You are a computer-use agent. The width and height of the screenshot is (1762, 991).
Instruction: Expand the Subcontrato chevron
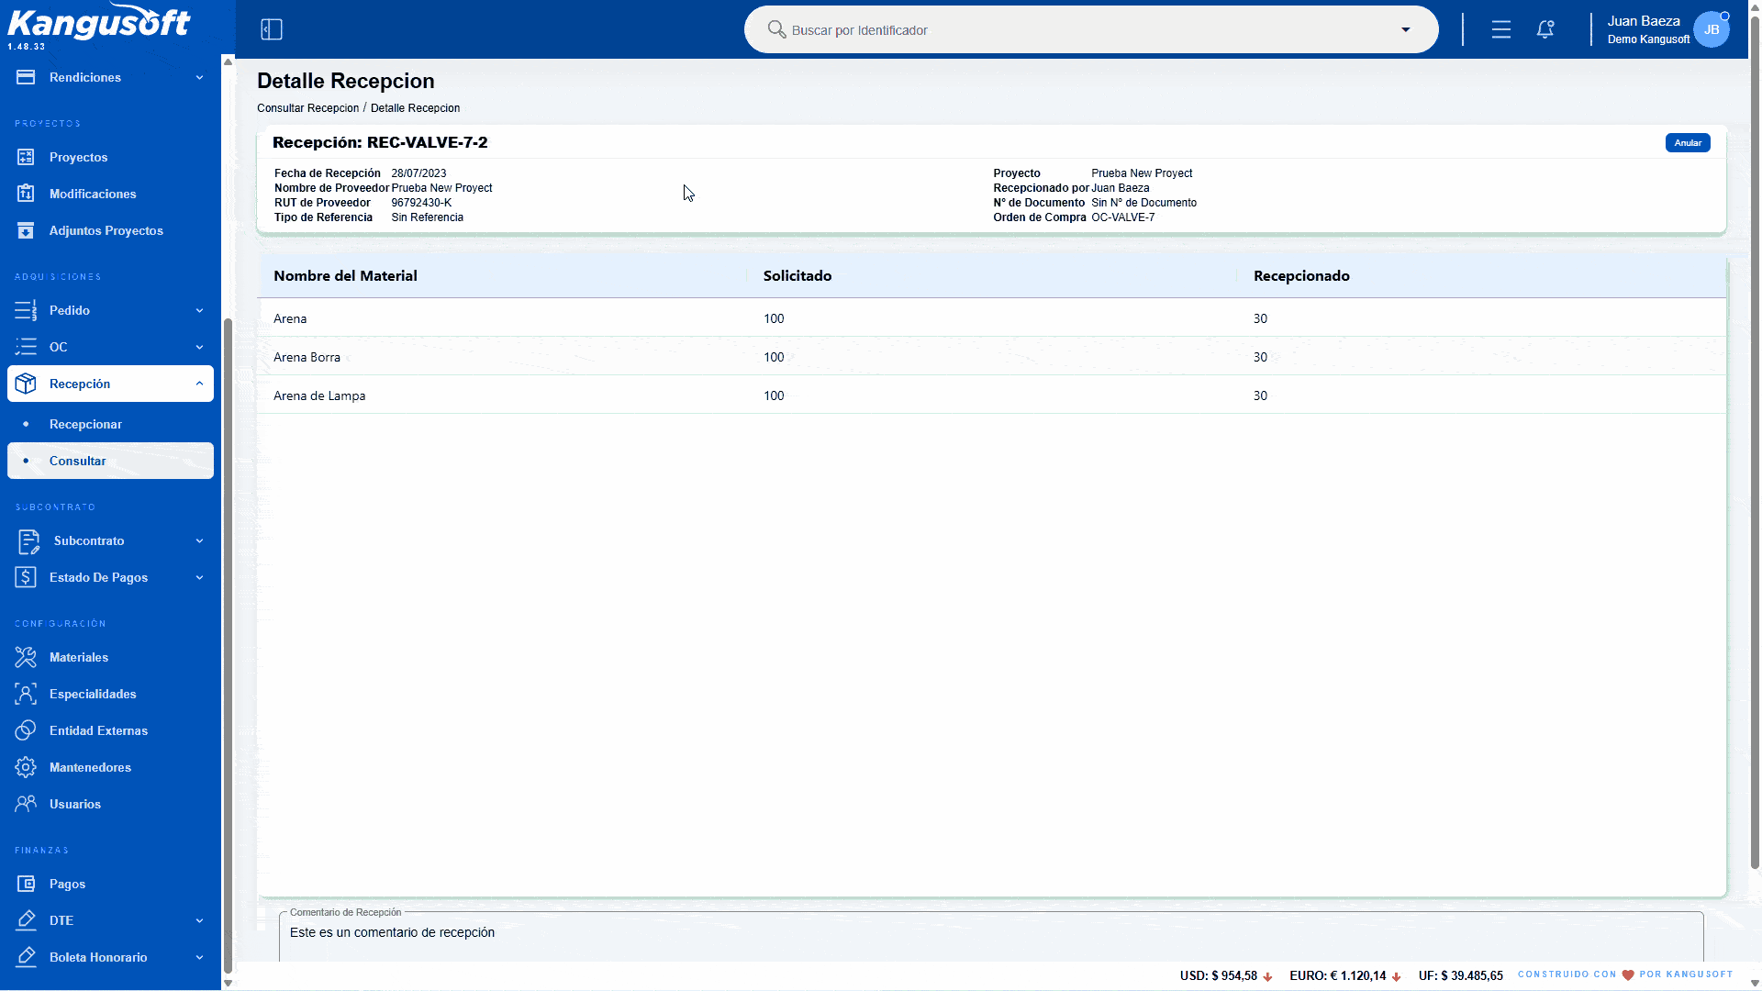(199, 540)
